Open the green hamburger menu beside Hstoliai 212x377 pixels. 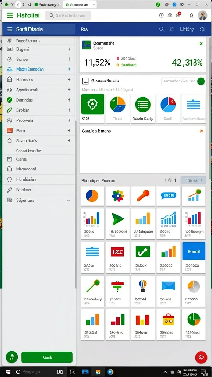[x=10, y=15]
